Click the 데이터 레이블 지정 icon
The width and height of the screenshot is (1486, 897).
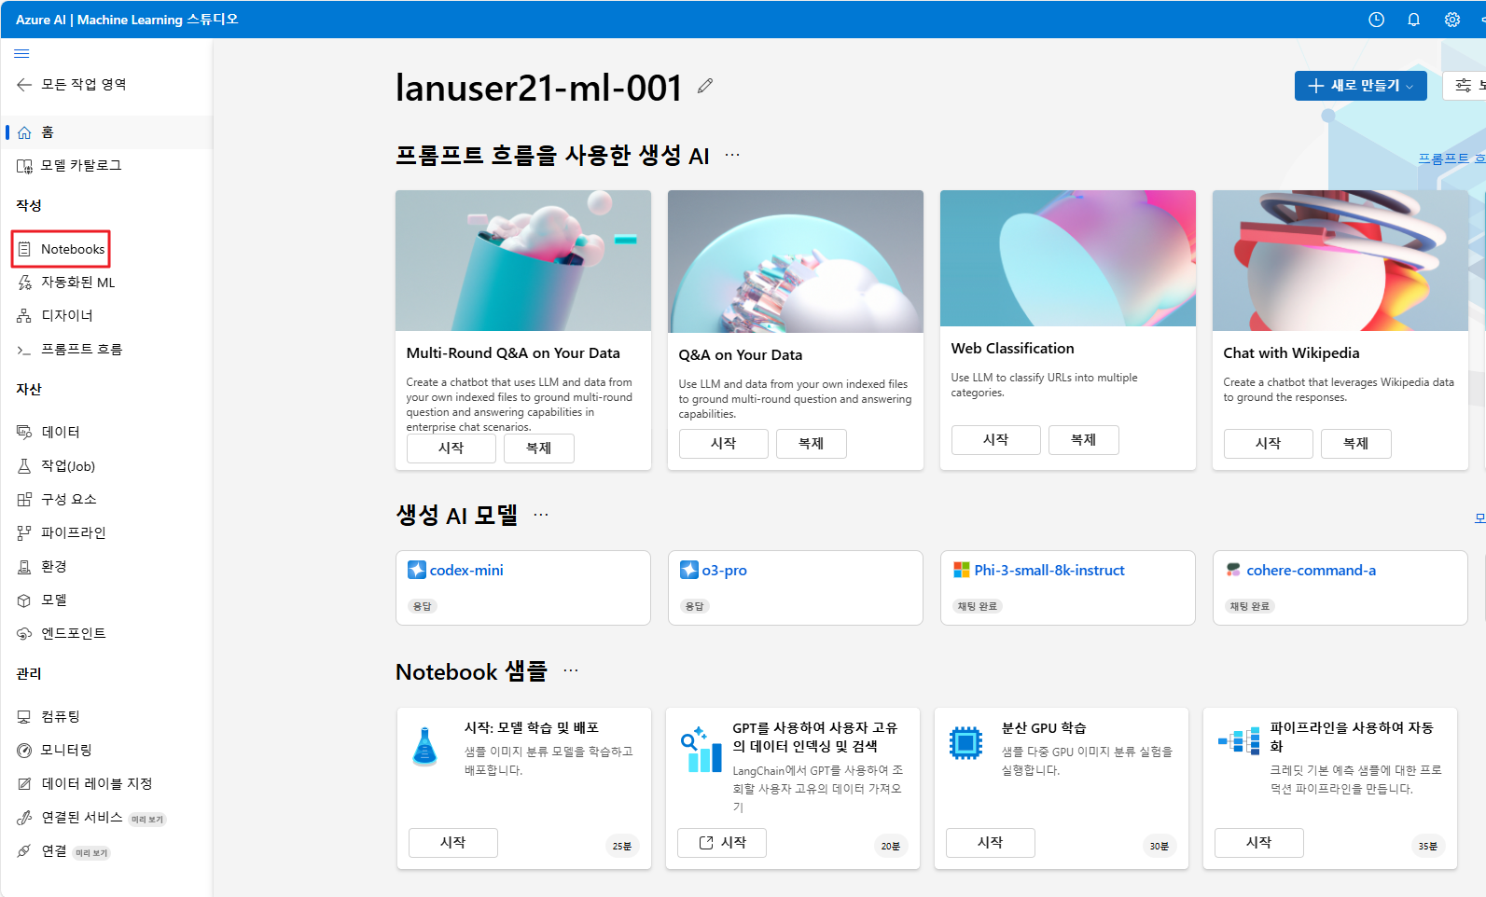coord(24,783)
